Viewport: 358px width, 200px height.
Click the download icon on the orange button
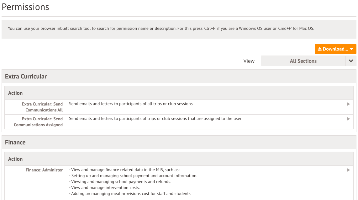(x=319, y=49)
